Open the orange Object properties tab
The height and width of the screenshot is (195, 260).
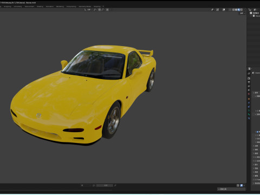[249, 99]
